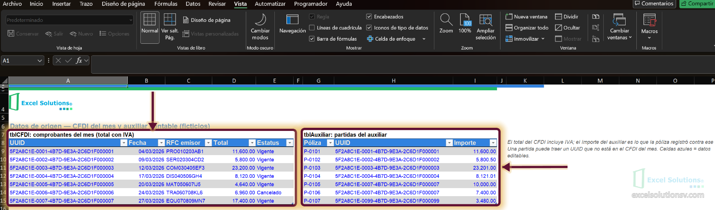Expand Inmovilizar panes dropdown
Screen dimensions: 715x210
(x=543, y=39)
